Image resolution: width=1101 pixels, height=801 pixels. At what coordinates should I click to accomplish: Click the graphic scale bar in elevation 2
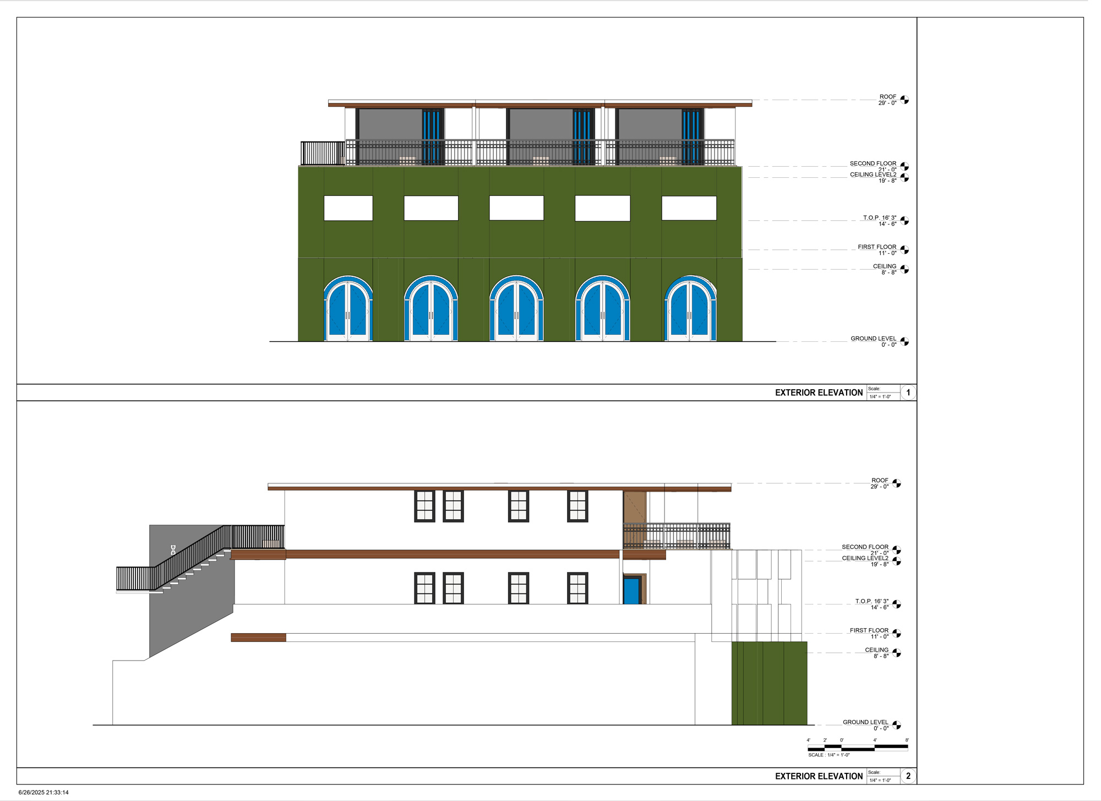click(858, 748)
